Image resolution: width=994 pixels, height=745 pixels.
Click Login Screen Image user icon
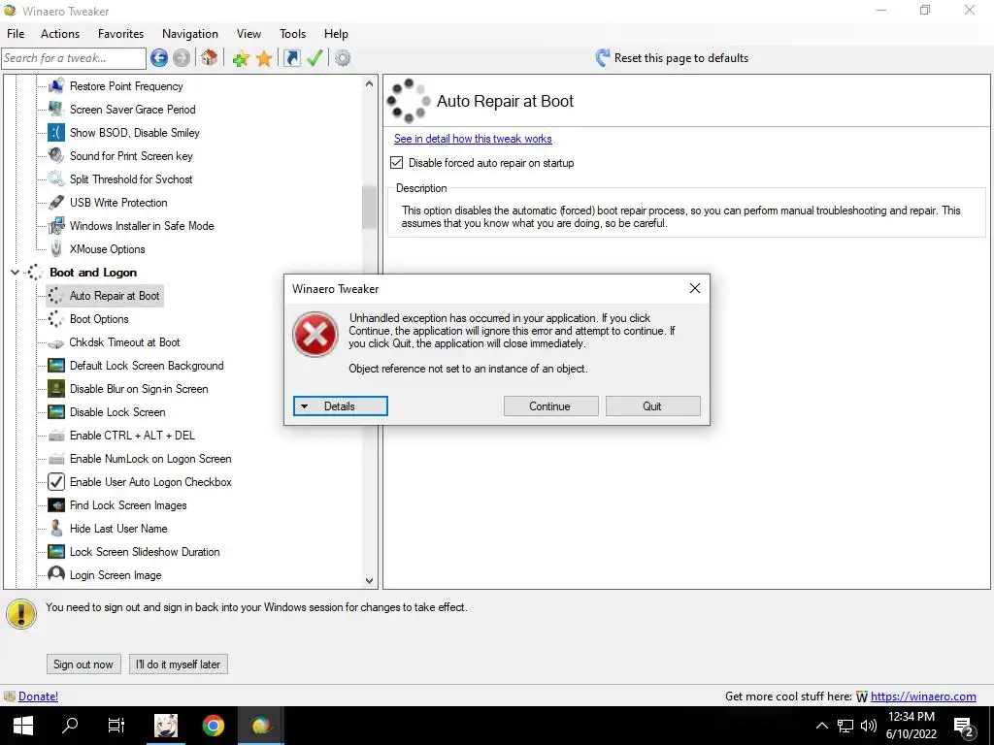pyautogui.click(x=56, y=574)
